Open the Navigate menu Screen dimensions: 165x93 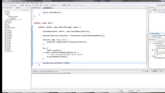(x=23, y=3)
